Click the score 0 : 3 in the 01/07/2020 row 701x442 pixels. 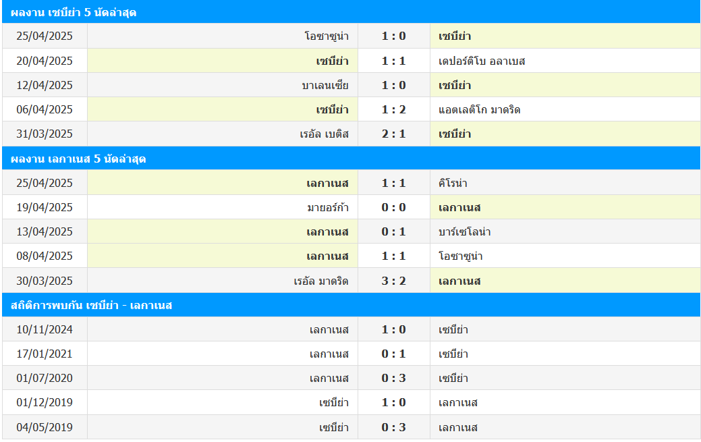coord(394,378)
